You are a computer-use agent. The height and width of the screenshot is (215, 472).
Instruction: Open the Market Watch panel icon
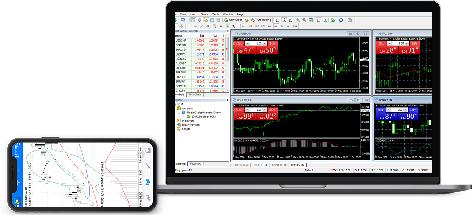pyautogui.click(x=193, y=20)
